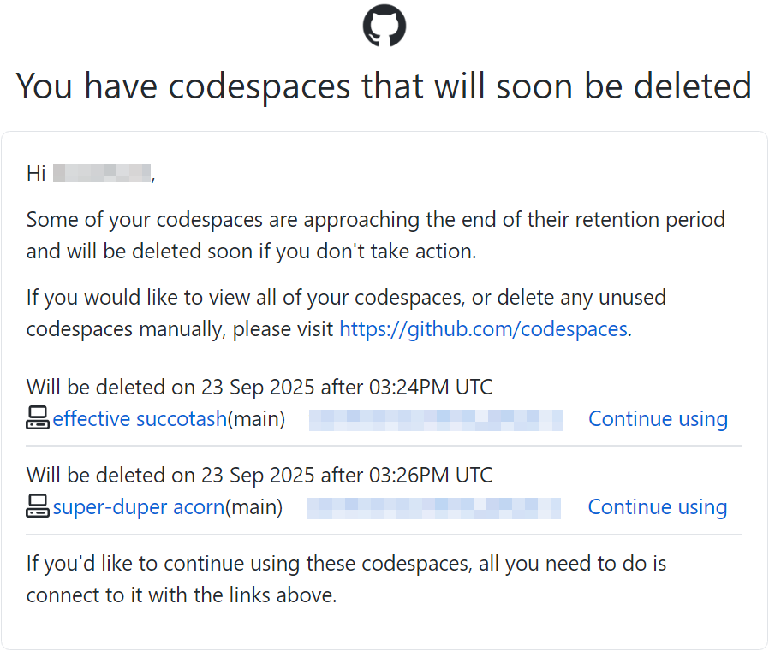
Task: Click the codespace icon beside super-duper acorn
Action: click(x=38, y=507)
